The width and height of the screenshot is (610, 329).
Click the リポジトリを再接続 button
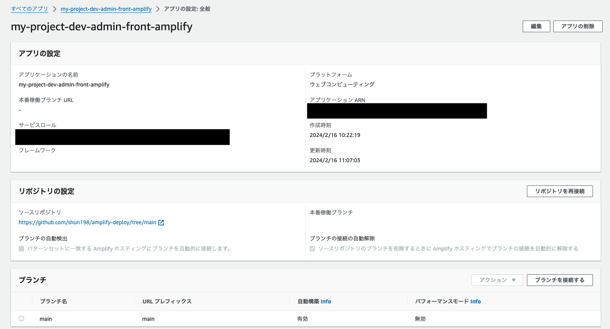[560, 191]
